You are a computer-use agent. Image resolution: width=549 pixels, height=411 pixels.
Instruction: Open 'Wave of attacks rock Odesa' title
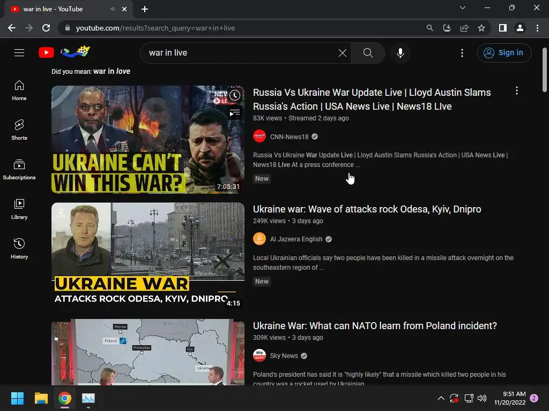(x=367, y=209)
